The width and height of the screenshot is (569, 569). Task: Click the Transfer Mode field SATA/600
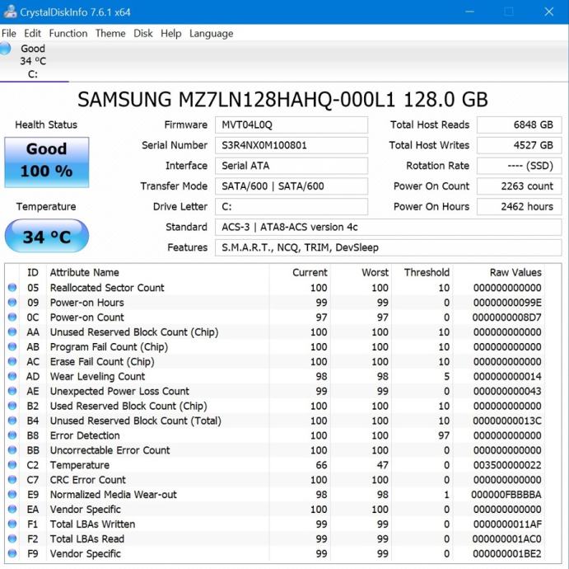coord(291,186)
